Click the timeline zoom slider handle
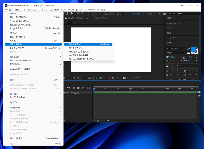This screenshot has width=204, height=149. [x=98, y=121]
